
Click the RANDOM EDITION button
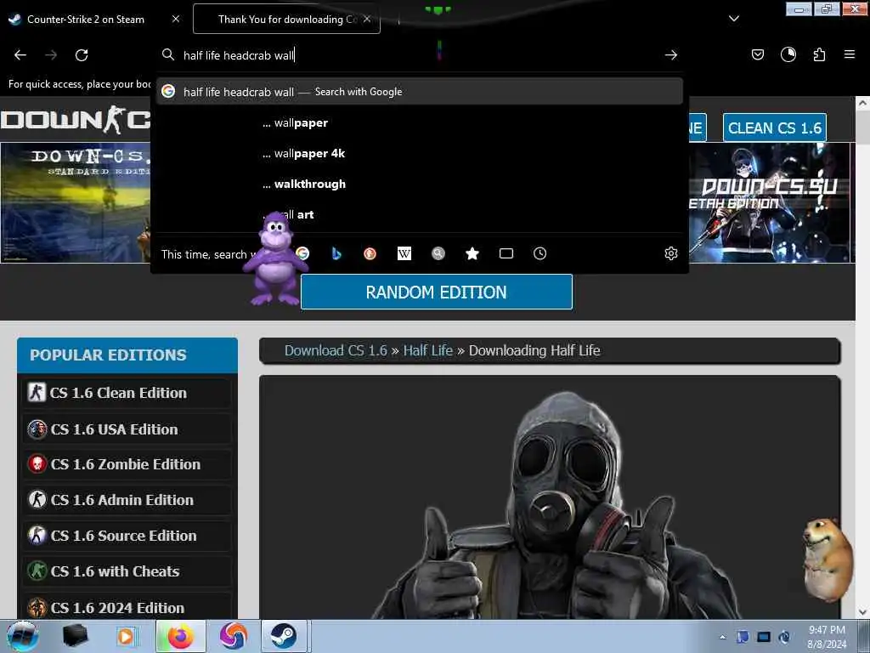coord(436,292)
